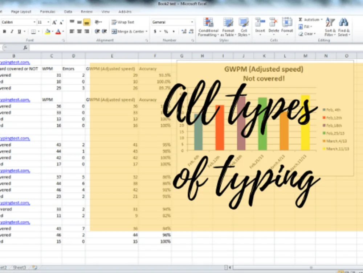This screenshot has height=273, width=363.
Task: Switch to the Review tab
Action: tap(87, 12)
